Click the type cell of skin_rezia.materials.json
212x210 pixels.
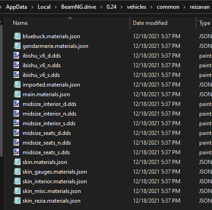(205, 201)
